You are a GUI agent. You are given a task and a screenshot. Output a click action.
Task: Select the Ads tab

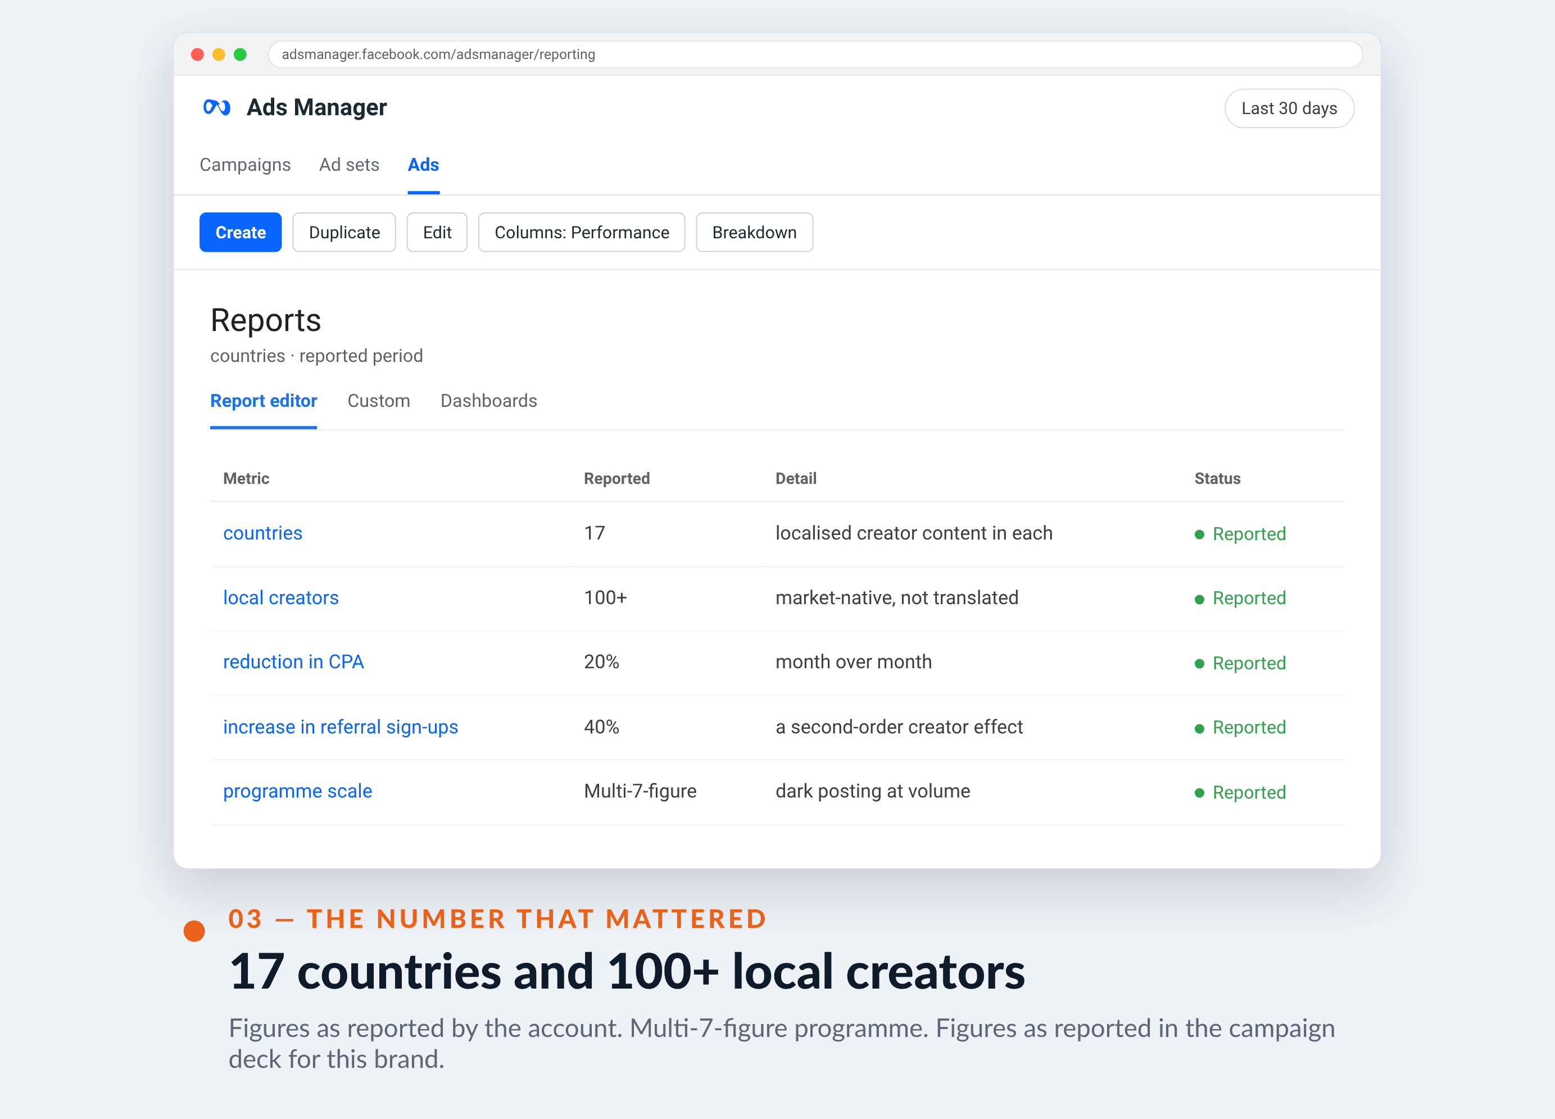pos(423,165)
